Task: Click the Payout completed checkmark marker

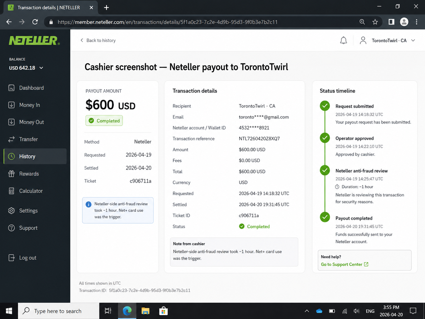Action: (325, 217)
